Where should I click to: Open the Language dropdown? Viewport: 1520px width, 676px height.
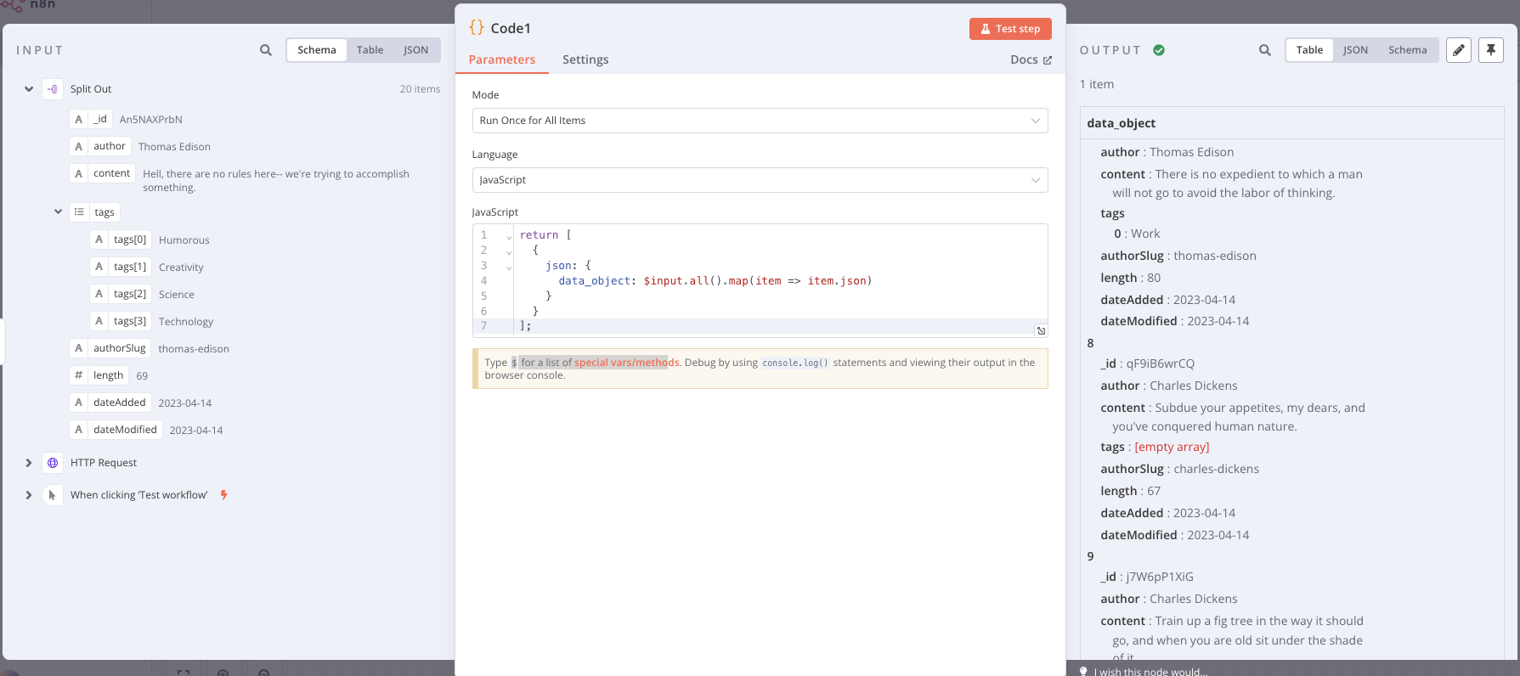click(x=760, y=180)
